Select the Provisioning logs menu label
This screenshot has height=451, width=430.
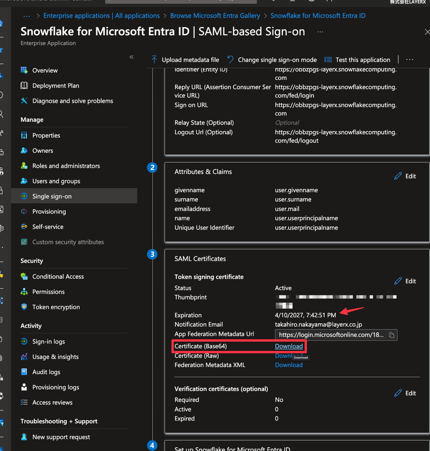pyautogui.click(x=56, y=387)
